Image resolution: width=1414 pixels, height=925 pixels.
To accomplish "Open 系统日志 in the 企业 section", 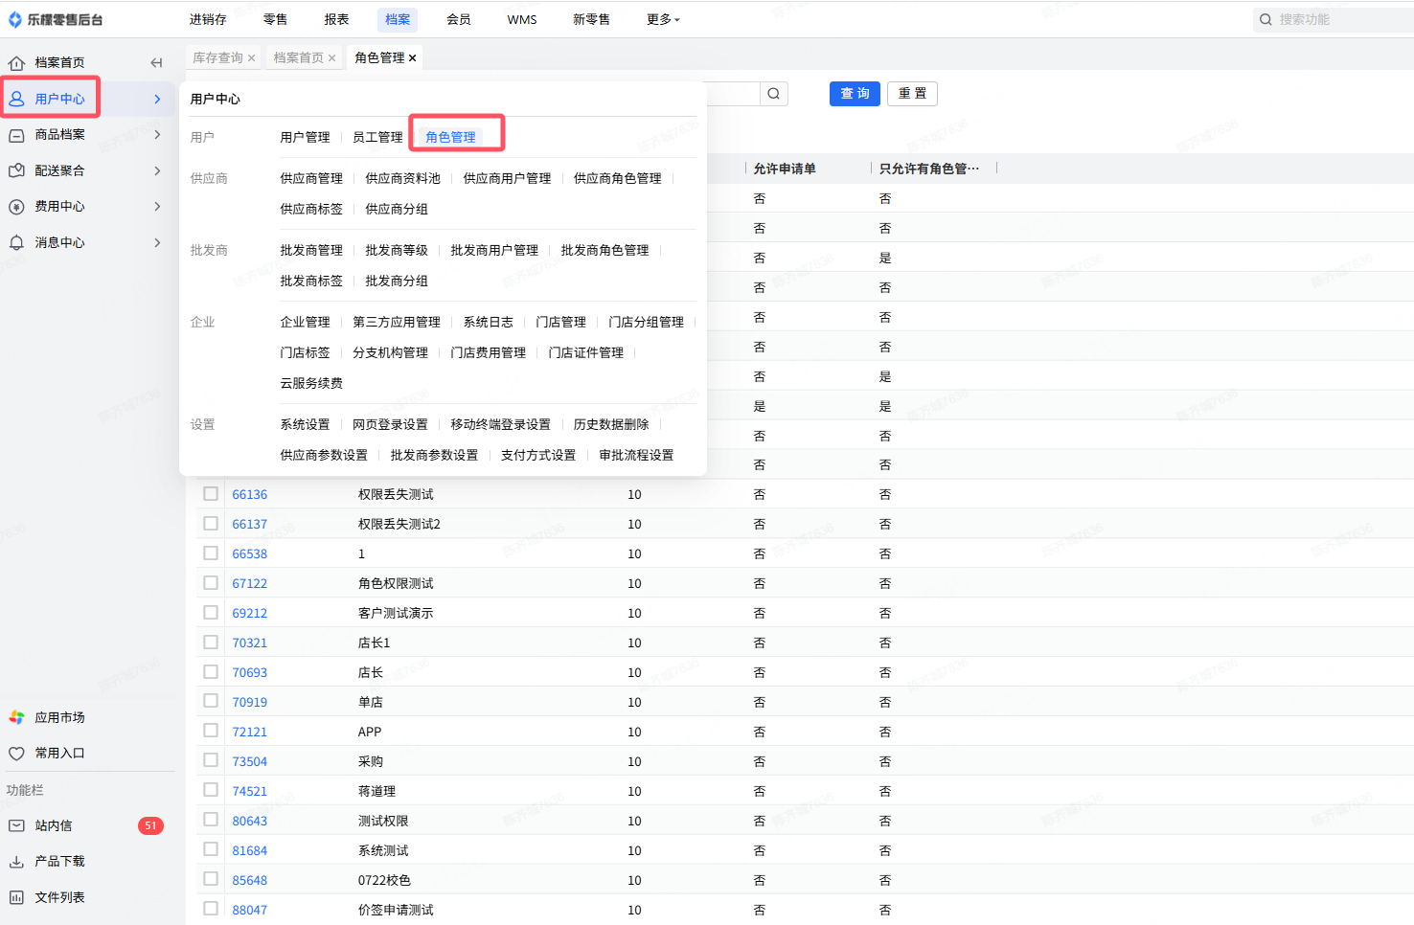I will tap(488, 323).
